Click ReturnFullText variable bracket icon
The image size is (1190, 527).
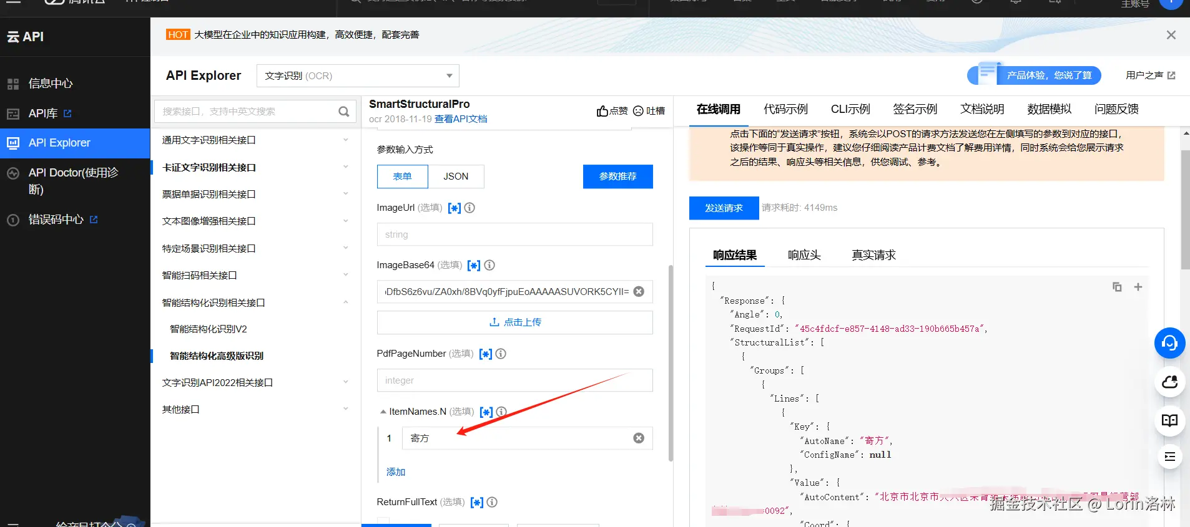click(477, 503)
